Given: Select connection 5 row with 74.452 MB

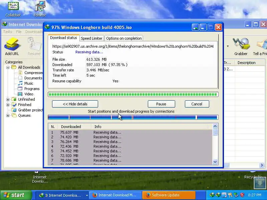Looking at the screenshot, I should pyautogui.click(x=130, y=151).
